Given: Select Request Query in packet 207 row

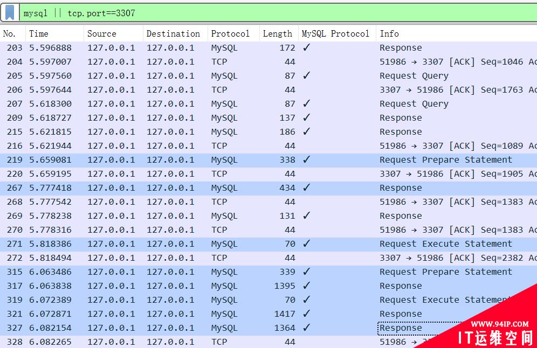Looking at the screenshot, I should click(414, 103).
